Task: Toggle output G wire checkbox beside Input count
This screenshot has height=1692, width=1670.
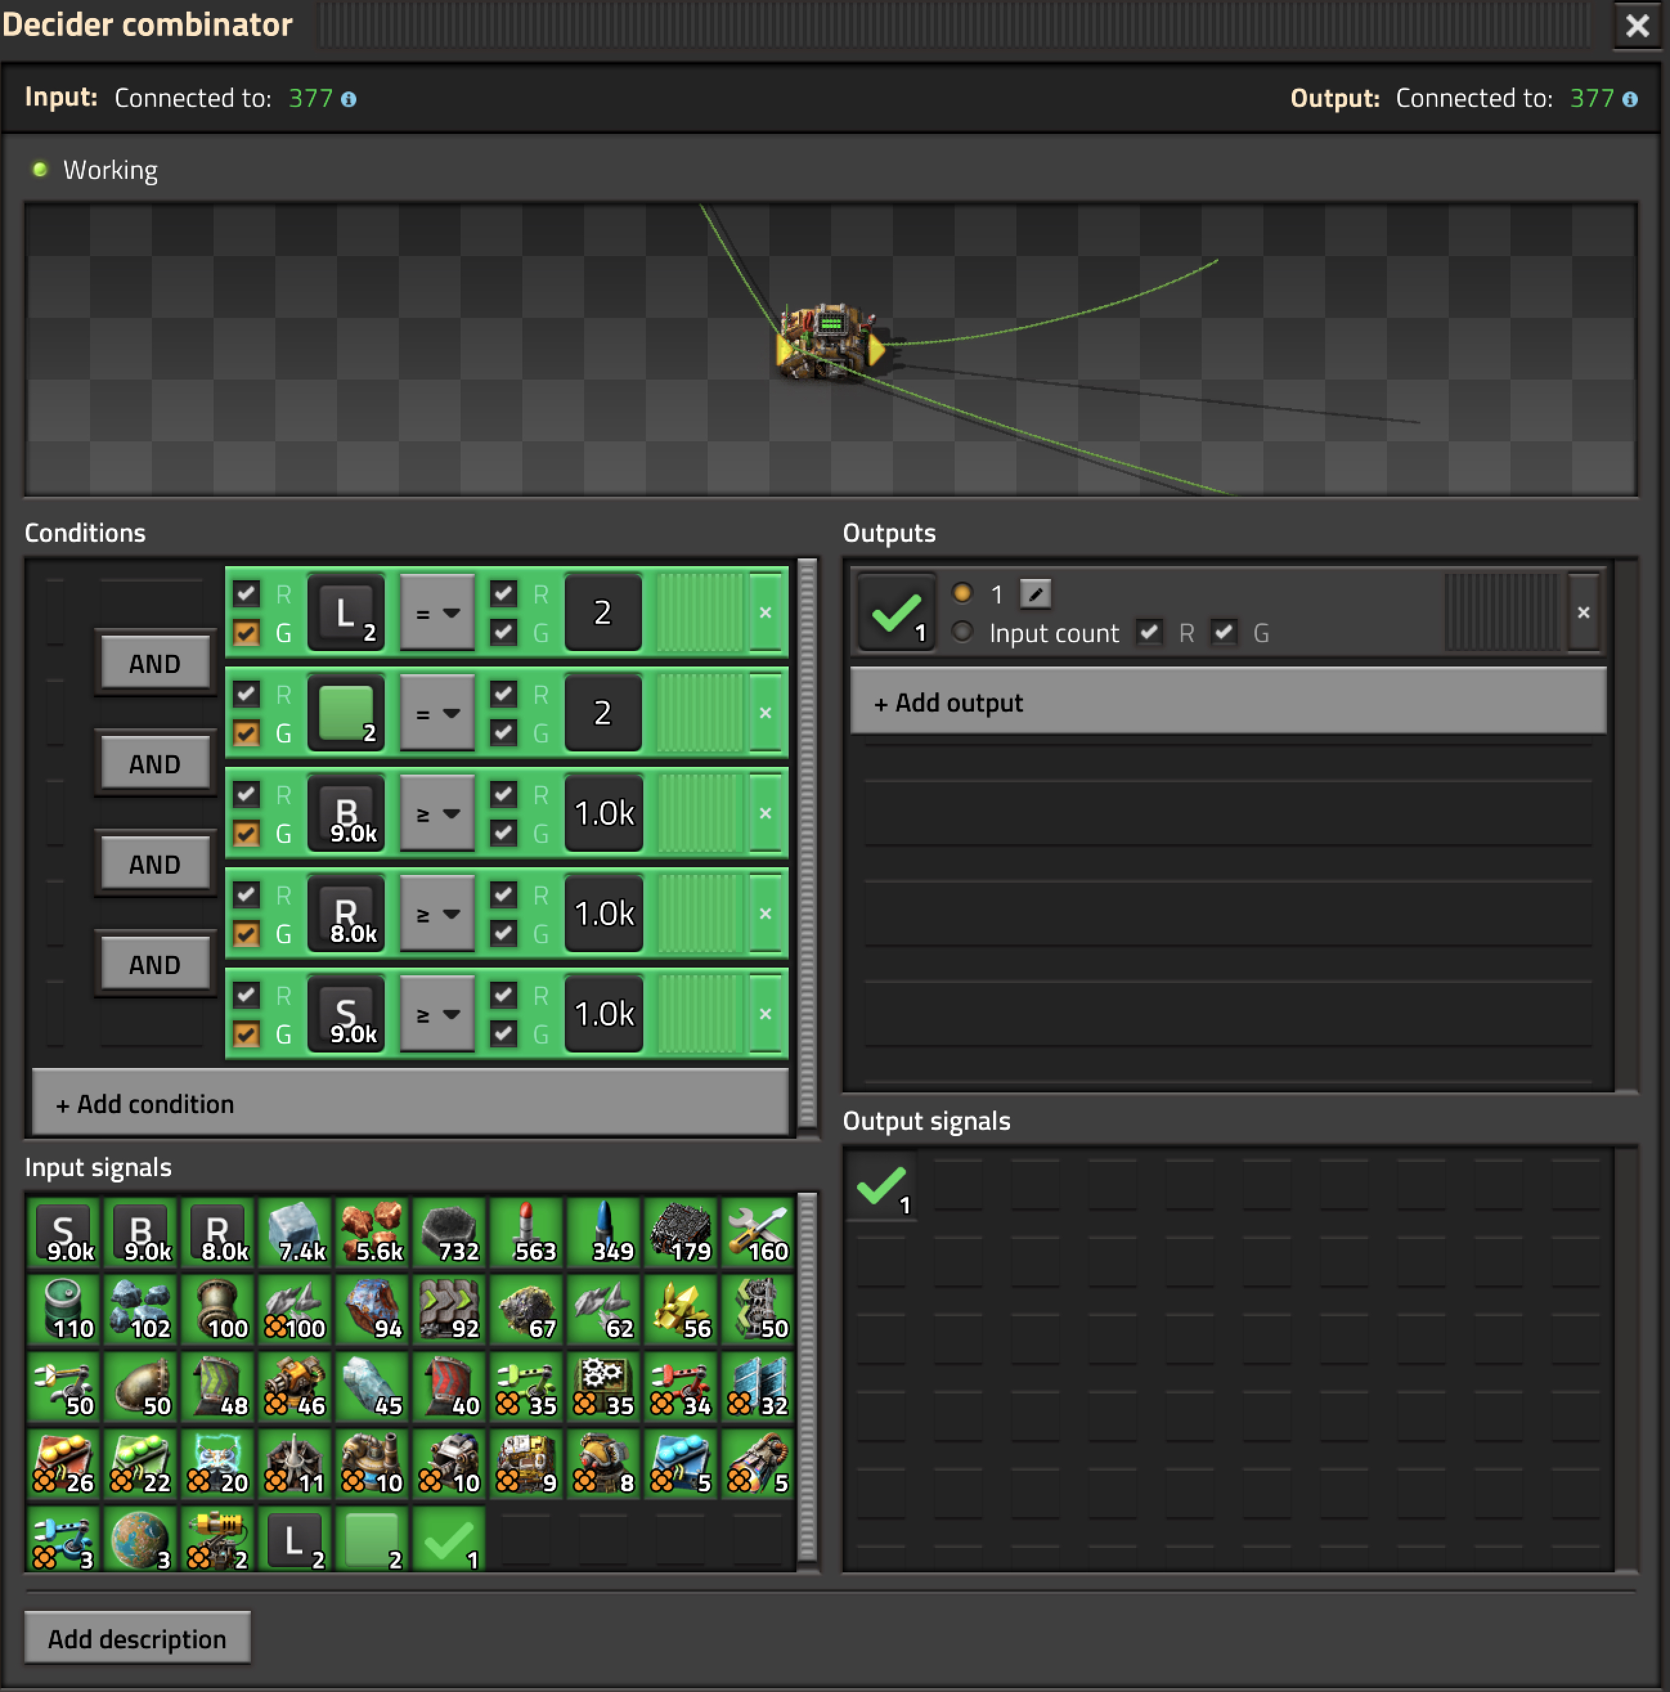Action: pyautogui.click(x=1224, y=631)
